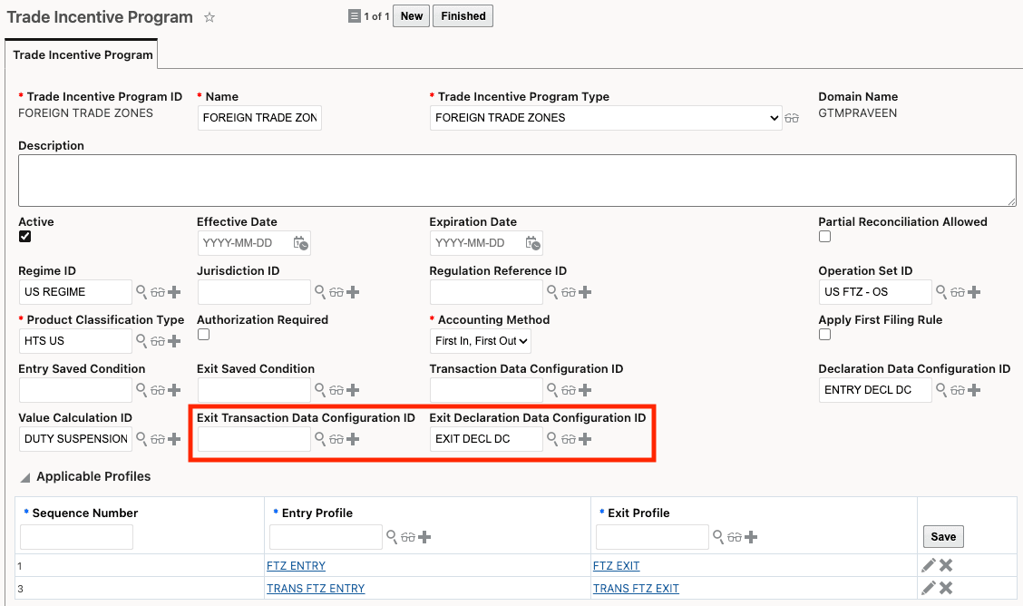Open the Entry Profile lookup magnifier
The height and width of the screenshot is (606, 1023).
pos(394,536)
